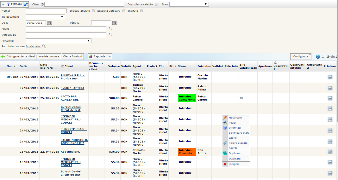Viewport: 338px width, 180px height.
Task: Click print icon for OFC182 row
Action: point(330,77)
